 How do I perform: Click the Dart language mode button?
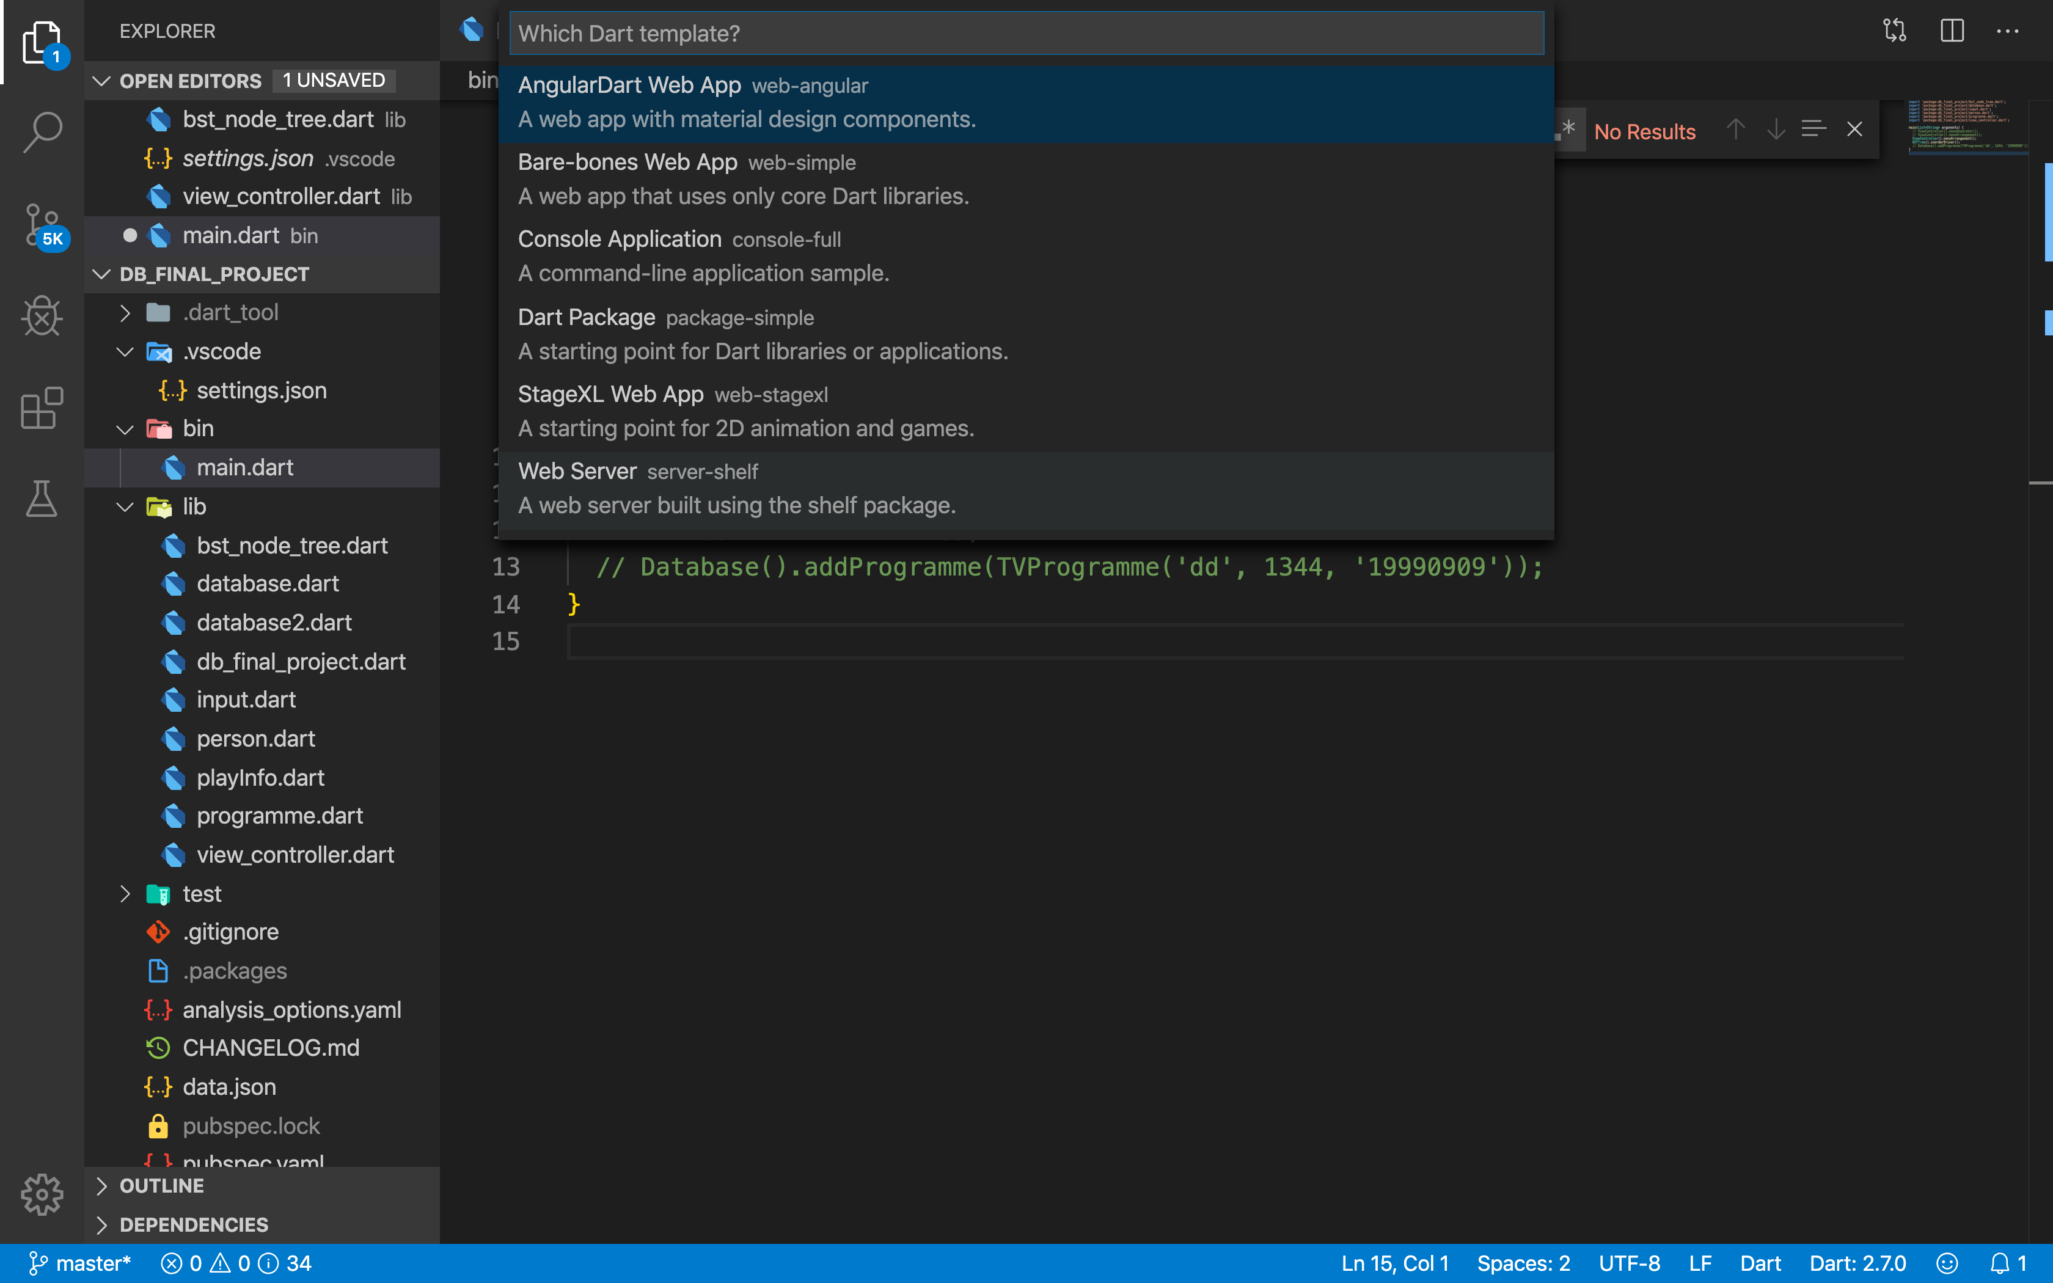tap(1760, 1263)
